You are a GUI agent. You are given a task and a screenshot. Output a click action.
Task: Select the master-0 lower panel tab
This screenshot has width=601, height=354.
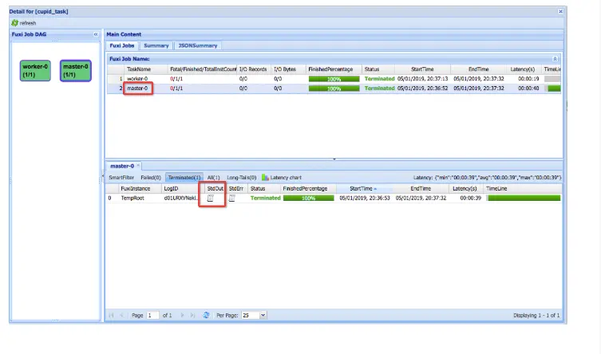(122, 166)
